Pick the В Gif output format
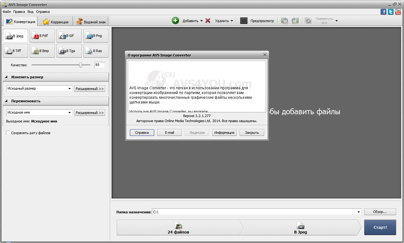 click(69, 36)
